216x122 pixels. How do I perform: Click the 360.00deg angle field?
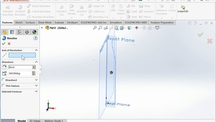(20, 73)
